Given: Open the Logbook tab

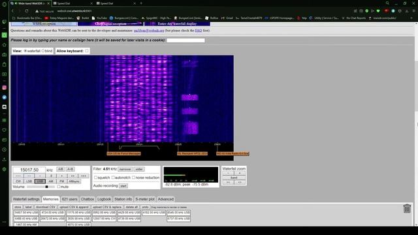Looking at the screenshot, I should [x=104, y=199].
